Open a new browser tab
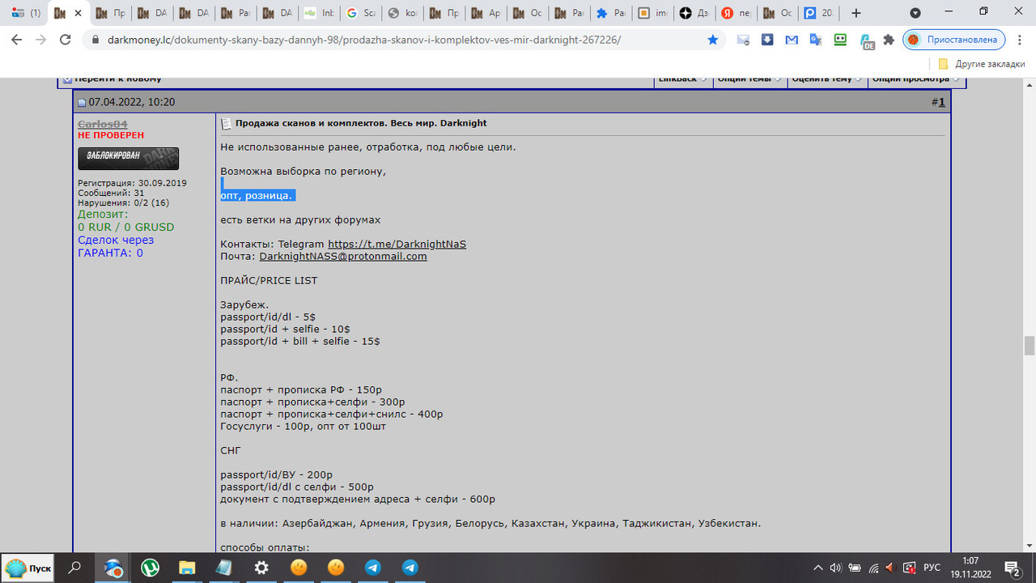 coord(856,13)
